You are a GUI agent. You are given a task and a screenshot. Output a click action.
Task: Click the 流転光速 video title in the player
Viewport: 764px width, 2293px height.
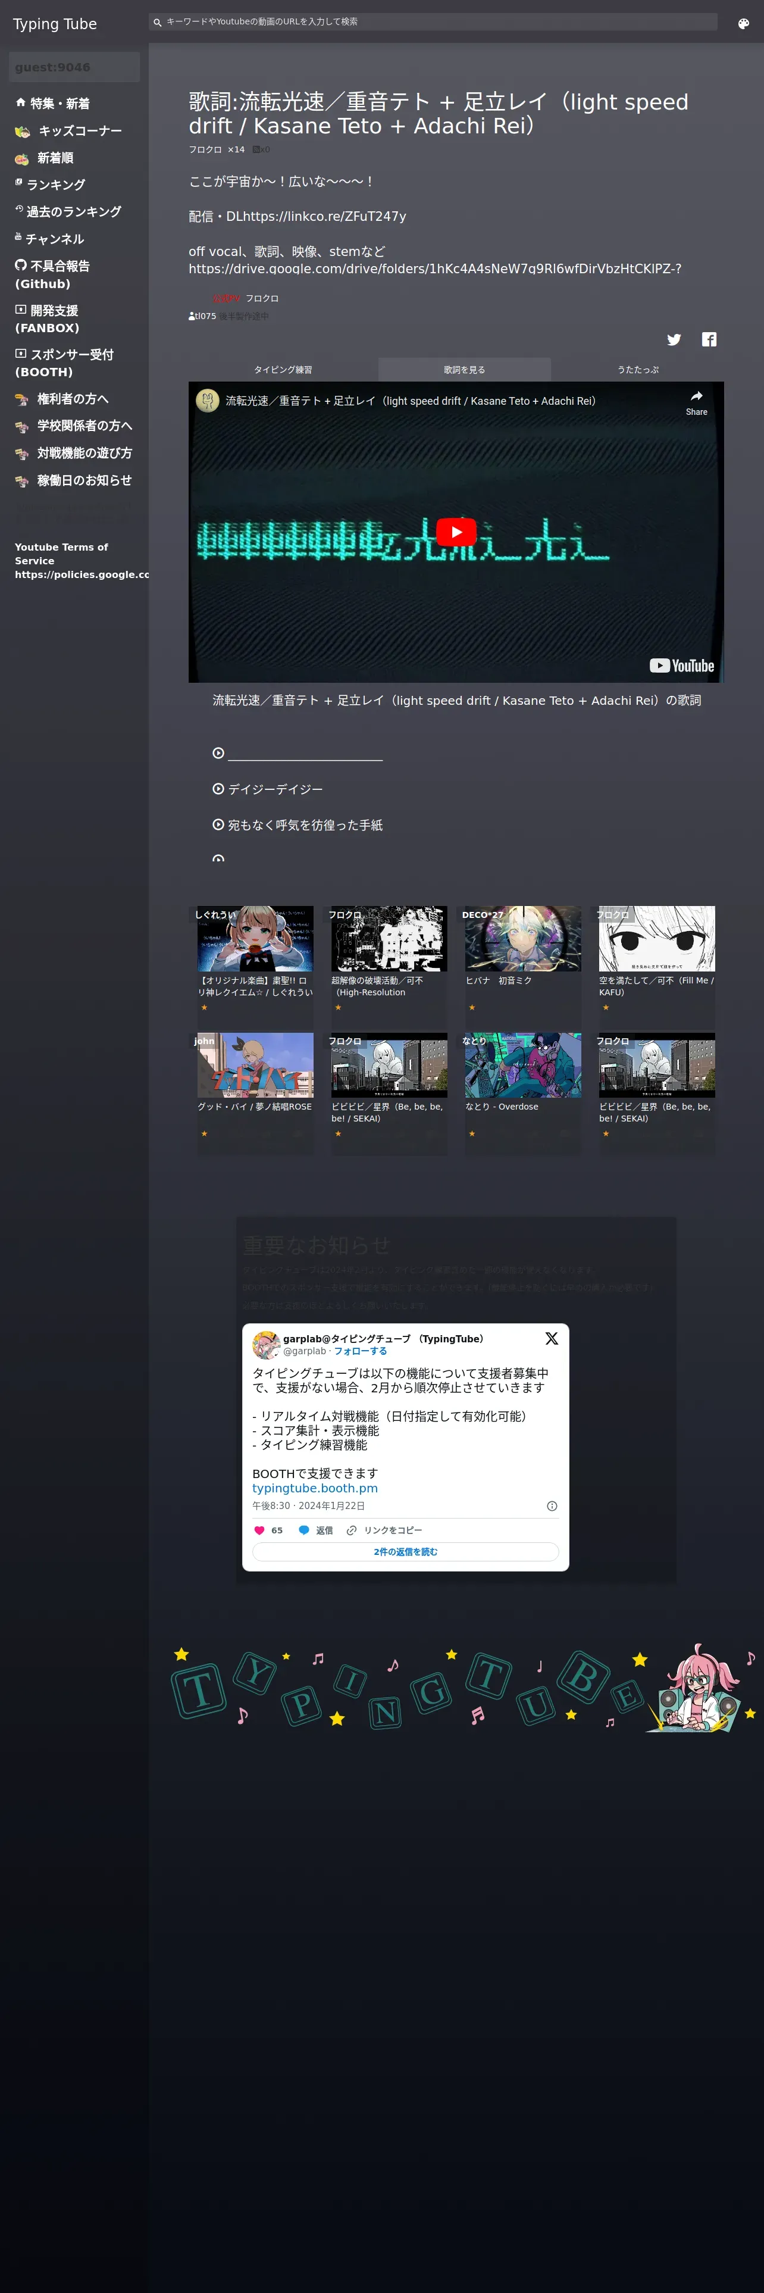(x=411, y=401)
